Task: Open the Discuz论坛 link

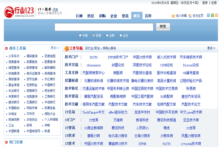Action: 191,65
